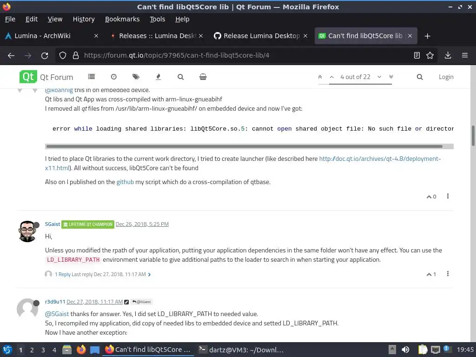476x357 pixels.
Task: Upvote the post showing 0 votes
Action: [429, 197]
